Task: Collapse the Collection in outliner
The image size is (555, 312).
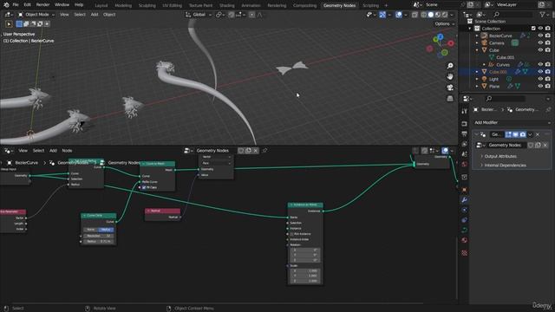Action: pos(470,29)
